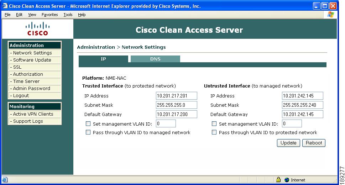Image resolution: width=345 pixels, height=185 pixels.
Task: Click the Internet zone globe icon
Action: [x=287, y=180]
